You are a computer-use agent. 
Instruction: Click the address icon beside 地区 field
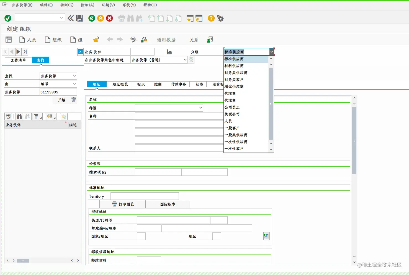tap(266, 236)
